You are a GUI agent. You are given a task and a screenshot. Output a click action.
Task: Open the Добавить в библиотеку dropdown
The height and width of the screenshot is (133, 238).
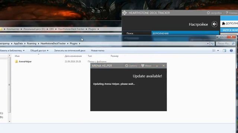tap(12, 51)
